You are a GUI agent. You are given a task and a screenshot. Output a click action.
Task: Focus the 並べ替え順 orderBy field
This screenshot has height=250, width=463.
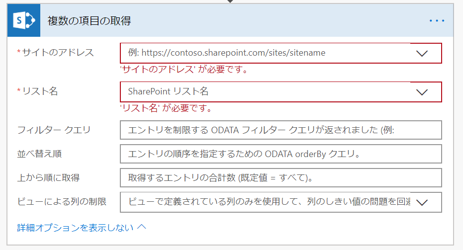coord(281,154)
